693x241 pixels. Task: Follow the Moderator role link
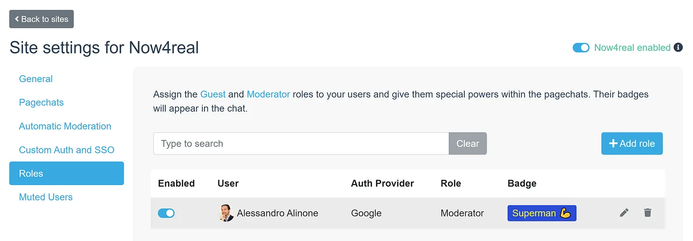pyautogui.click(x=268, y=94)
